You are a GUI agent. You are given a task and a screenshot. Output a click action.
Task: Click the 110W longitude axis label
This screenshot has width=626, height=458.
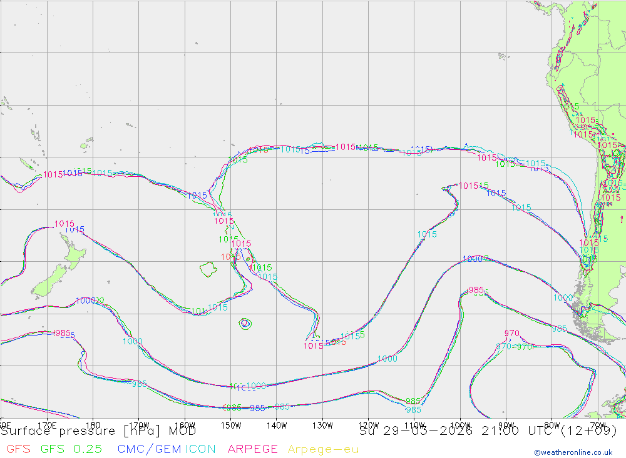(414, 426)
